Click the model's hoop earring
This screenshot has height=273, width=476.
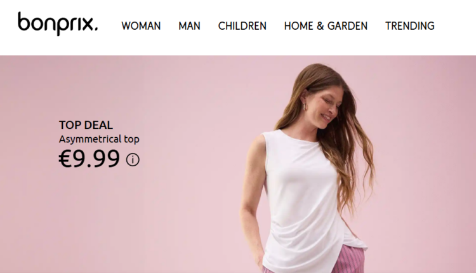pos(305,107)
